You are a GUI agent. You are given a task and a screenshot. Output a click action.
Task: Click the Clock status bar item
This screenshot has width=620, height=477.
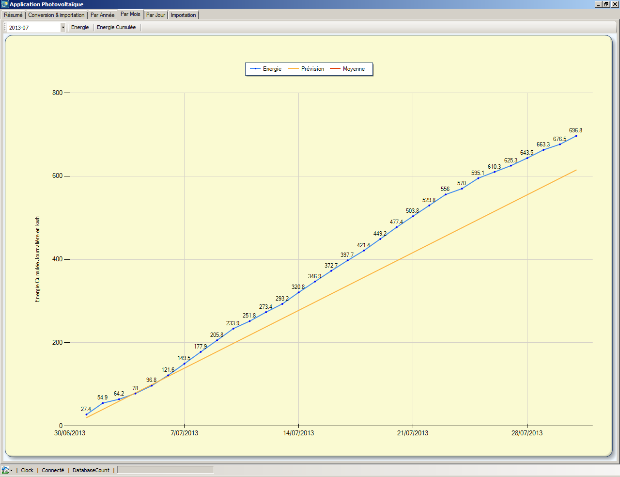click(x=27, y=470)
